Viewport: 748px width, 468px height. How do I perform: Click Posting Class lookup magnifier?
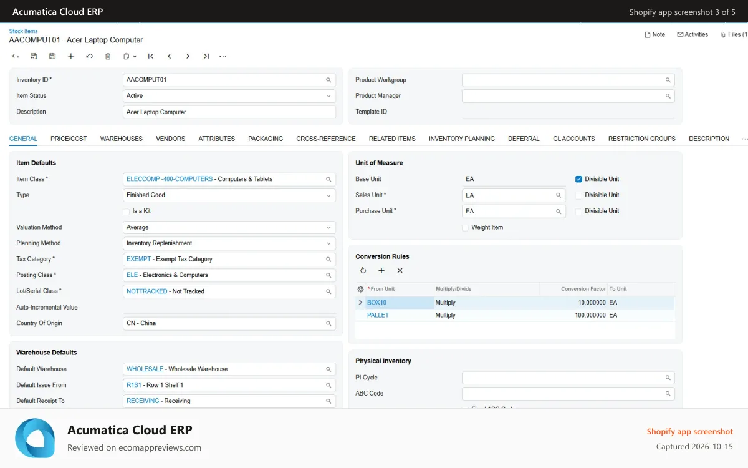(328, 275)
